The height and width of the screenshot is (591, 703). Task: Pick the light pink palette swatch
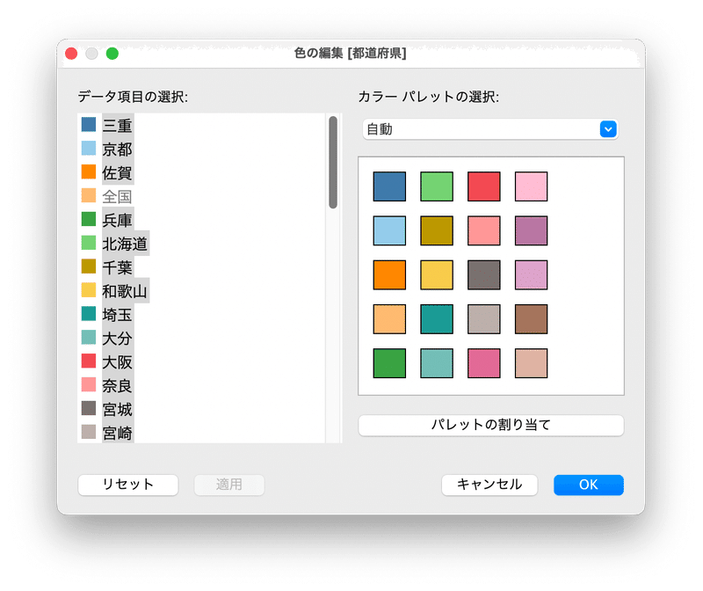coord(532,186)
